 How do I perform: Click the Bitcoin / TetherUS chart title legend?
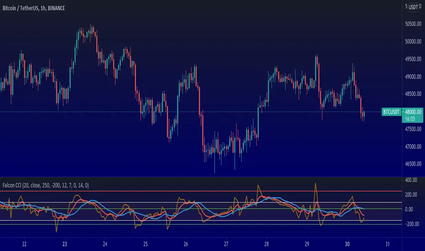[34, 8]
